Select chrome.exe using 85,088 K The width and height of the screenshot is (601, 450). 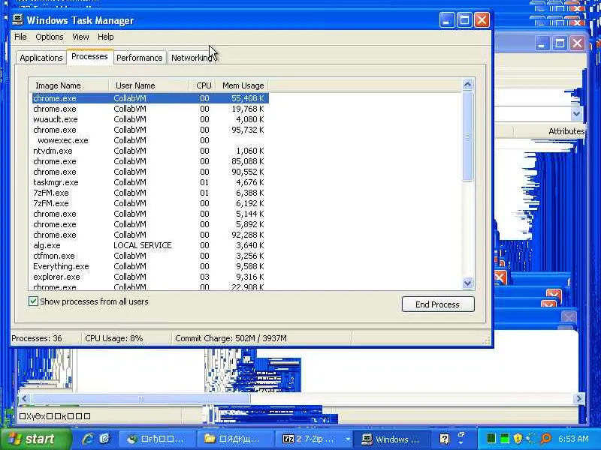click(150, 161)
